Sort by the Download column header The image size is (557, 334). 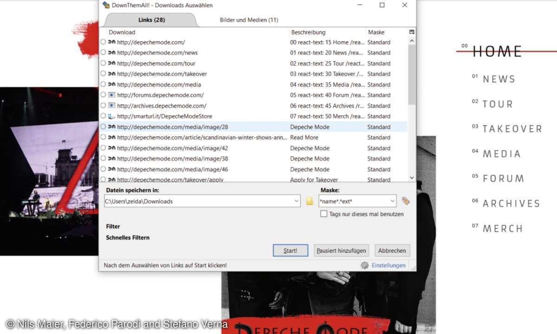(x=198, y=32)
